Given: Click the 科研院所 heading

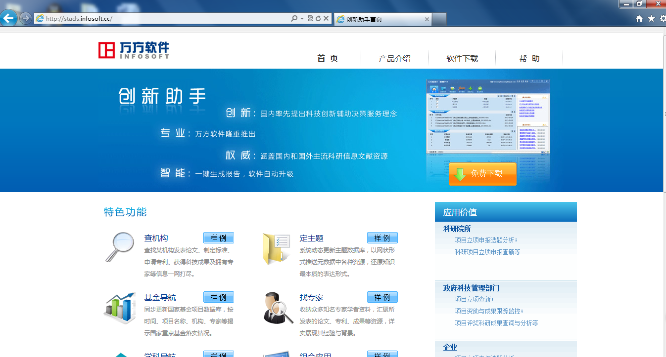Looking at the screenshot, I should tap(457, 229).
